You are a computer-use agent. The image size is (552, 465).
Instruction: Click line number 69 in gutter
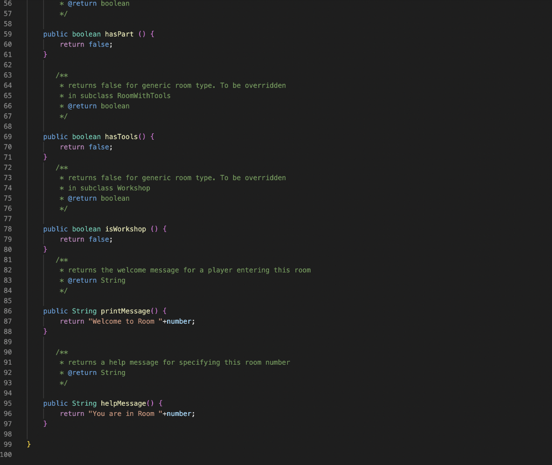click(x=8, y=136)
